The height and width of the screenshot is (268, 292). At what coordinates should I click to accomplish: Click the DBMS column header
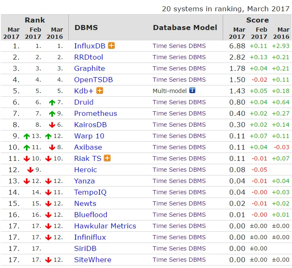86,28
